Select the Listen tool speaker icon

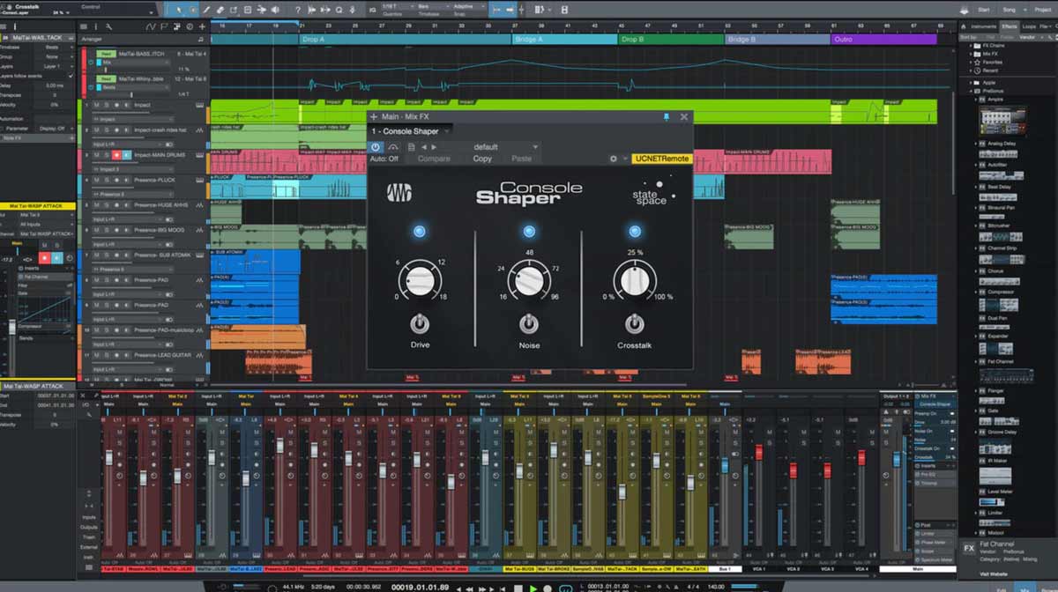pos(275,10)
